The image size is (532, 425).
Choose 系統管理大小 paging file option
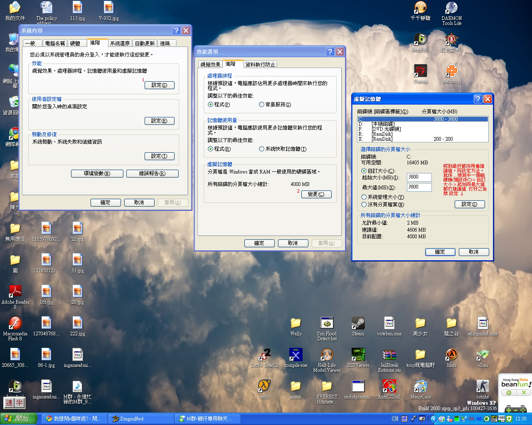tap(364, 197)
